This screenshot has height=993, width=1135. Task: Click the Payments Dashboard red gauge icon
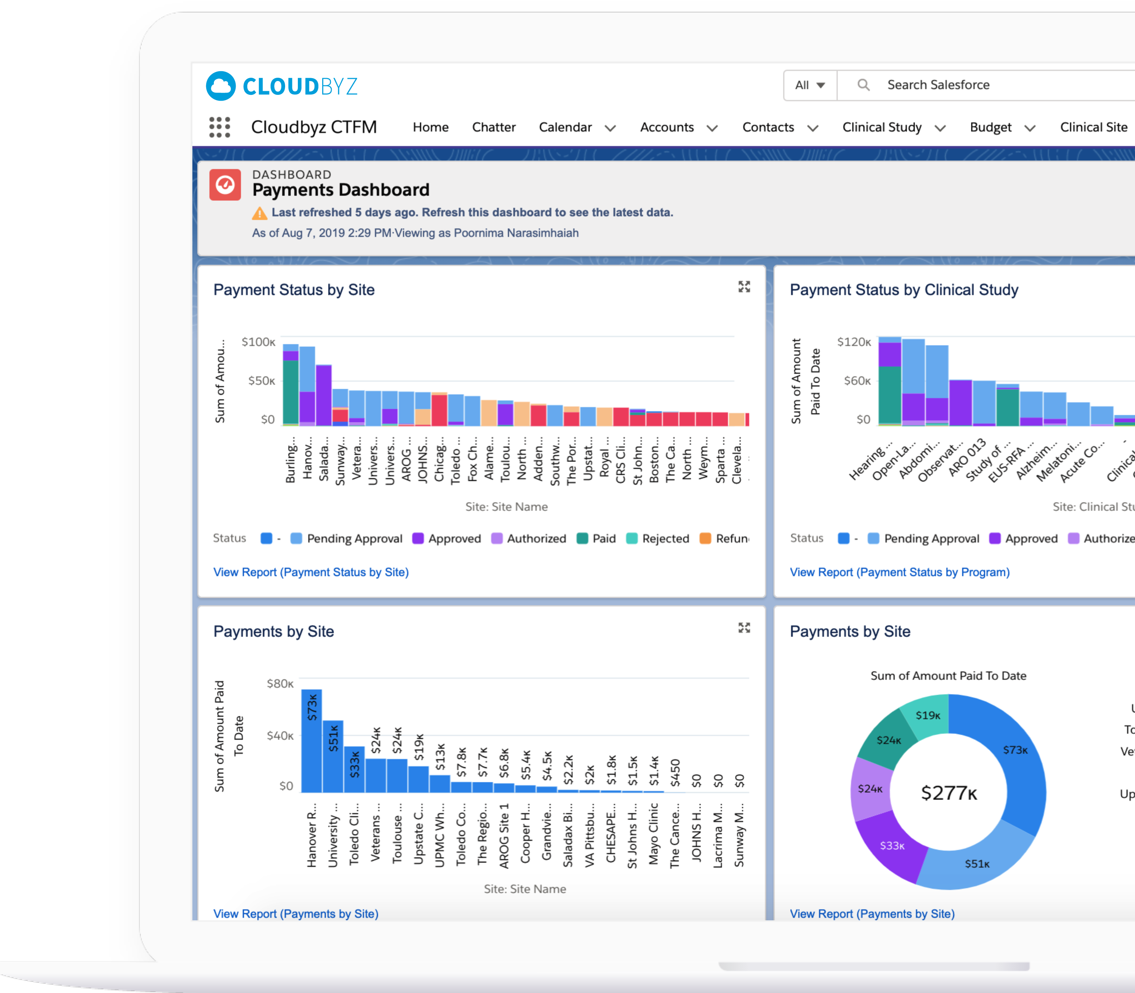pyautogui.click(x=225, y=185)
